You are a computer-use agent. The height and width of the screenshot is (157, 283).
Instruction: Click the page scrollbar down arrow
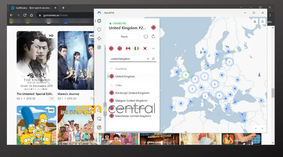click(273, 143)
